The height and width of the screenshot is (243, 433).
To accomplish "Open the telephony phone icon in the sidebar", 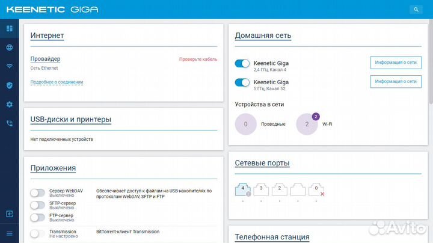I will click(x=10, y=123).
